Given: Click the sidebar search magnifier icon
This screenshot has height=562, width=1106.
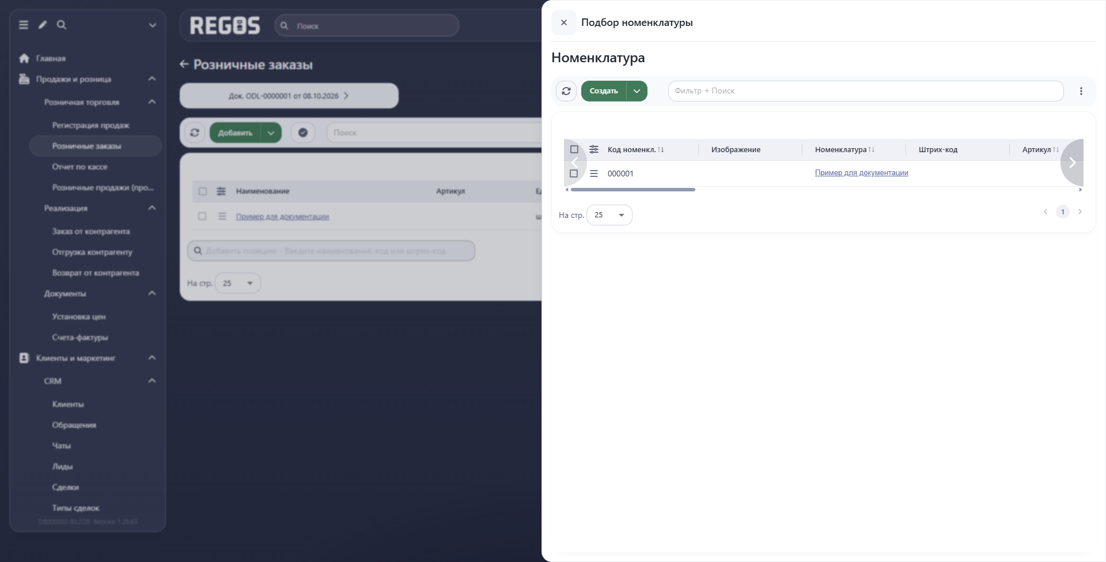Looking at the screenshot, I should (62, 25).
